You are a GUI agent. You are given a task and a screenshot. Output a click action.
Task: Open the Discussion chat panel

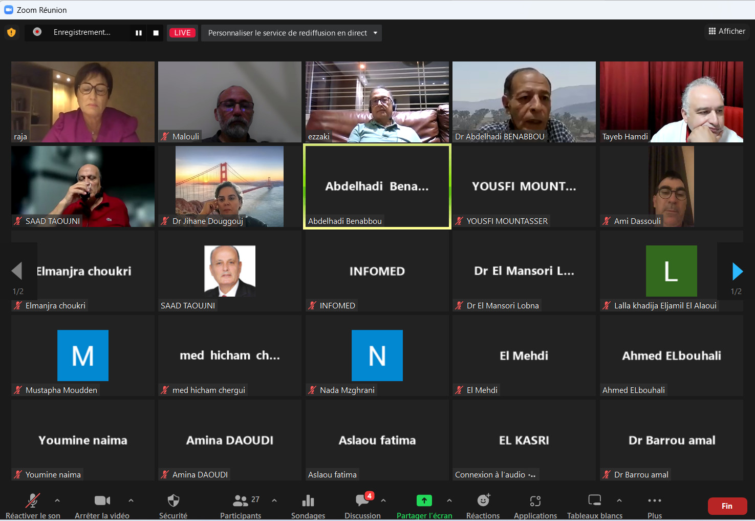point(362,501)
